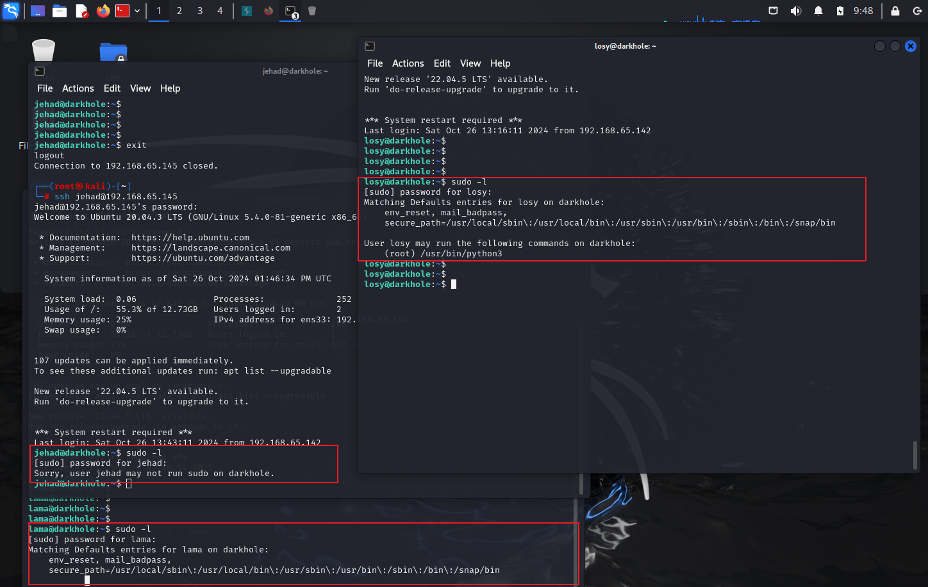
Task: Click the losy terminal vertical scrollbar
Action: [x=915, y=455]
